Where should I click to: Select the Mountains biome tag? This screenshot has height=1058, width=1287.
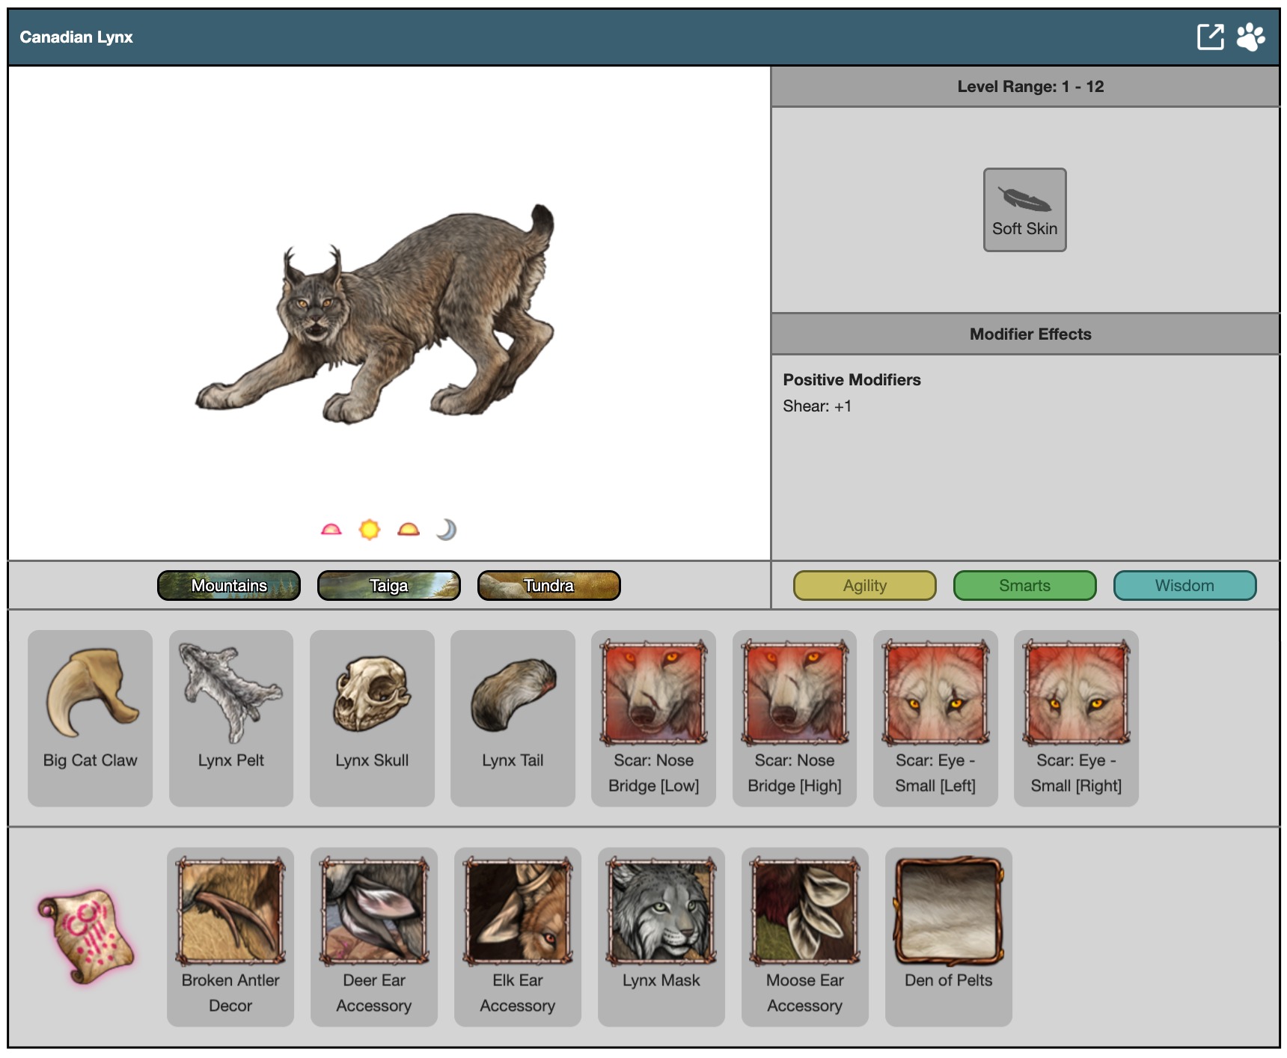(x=229, y=585)
